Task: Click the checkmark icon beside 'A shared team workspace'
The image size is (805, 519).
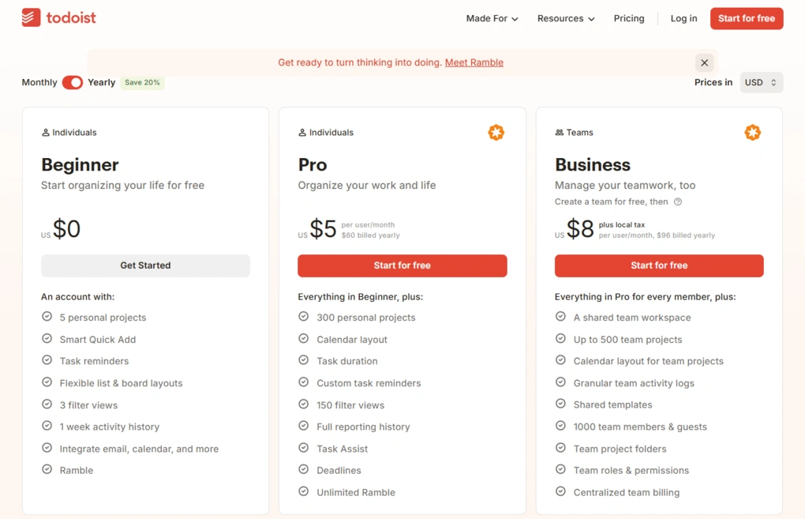Action: (560, 317)
